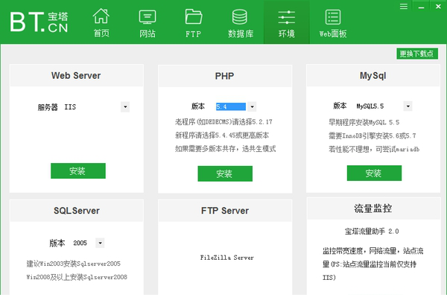Click 安装 in the MySql panel
The width and height of the screenshot is (447, 306).
click(x=373, y=173)
